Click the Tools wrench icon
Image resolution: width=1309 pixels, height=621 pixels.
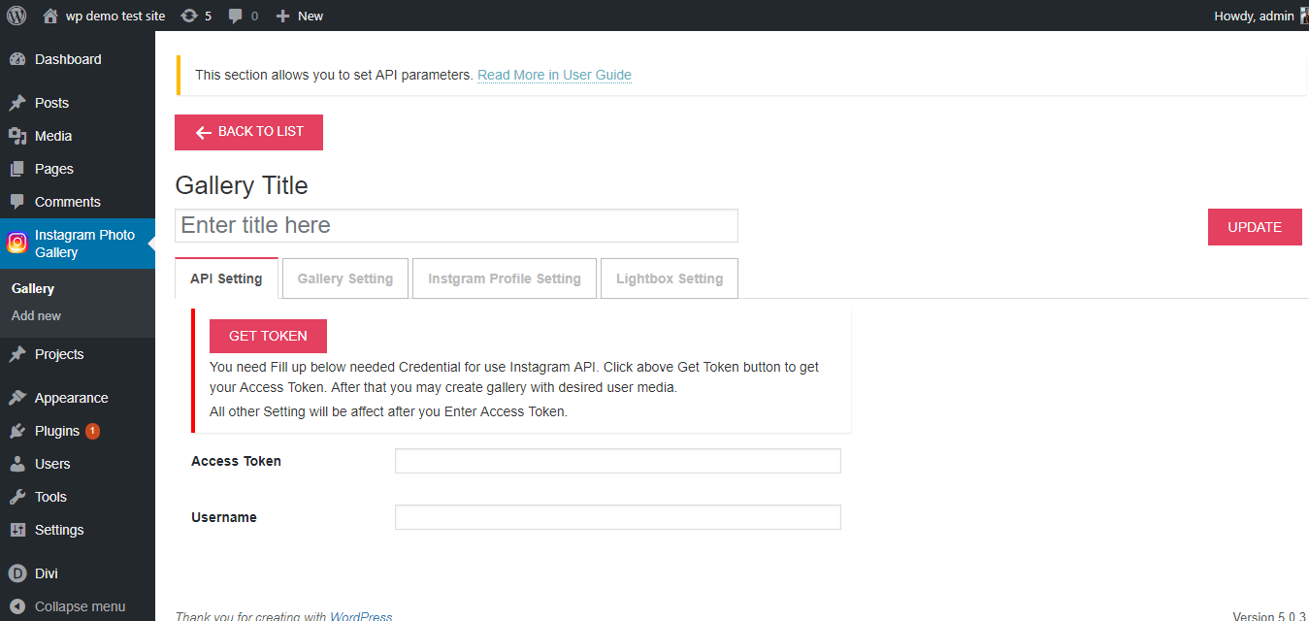(x=17, y=497)
